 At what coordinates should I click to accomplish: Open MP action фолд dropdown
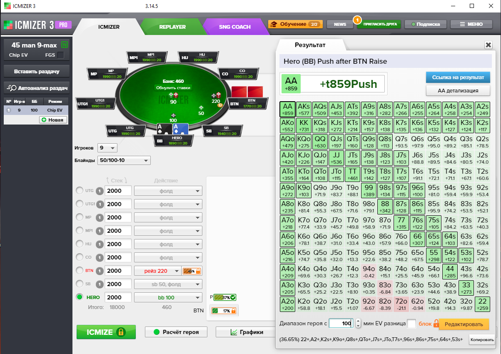pyautogui.click(x=168, y=217)
